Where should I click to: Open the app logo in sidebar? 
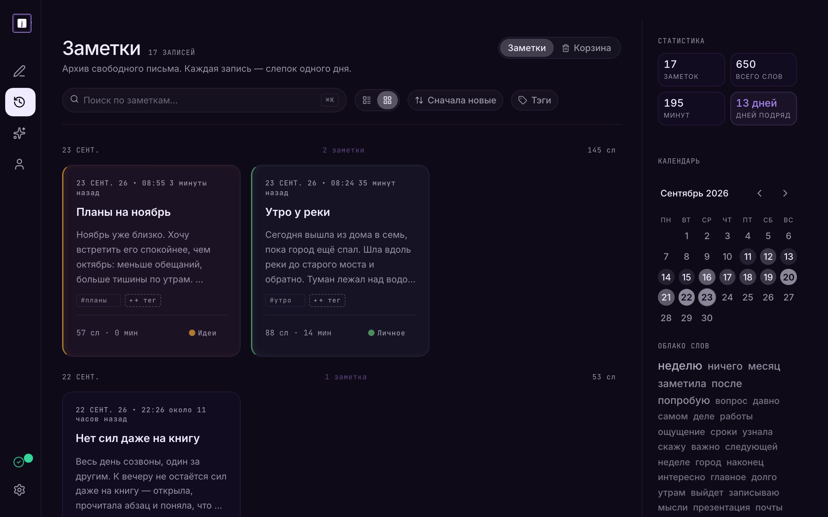(x=22, y=23)
